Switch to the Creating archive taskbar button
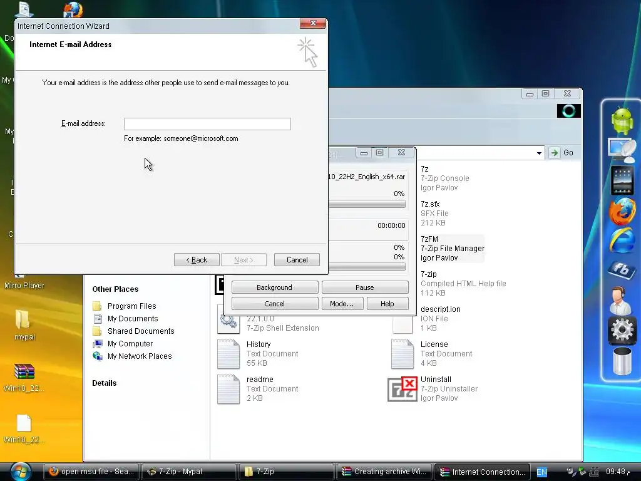This screenshot has height=481, width=641. 384,472
